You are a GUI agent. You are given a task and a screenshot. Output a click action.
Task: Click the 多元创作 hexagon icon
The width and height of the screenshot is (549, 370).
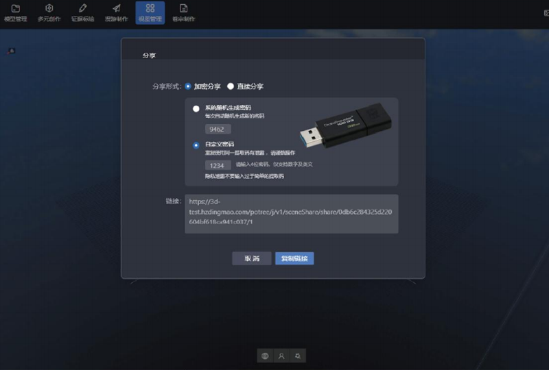click(x=49, y=9)
